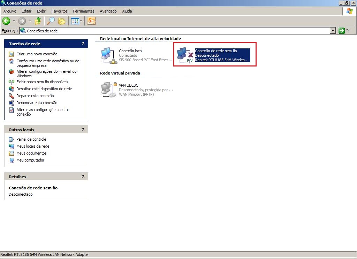Click the Back arrow toolbar button
The image size is (357, 259).
(6, 21)
